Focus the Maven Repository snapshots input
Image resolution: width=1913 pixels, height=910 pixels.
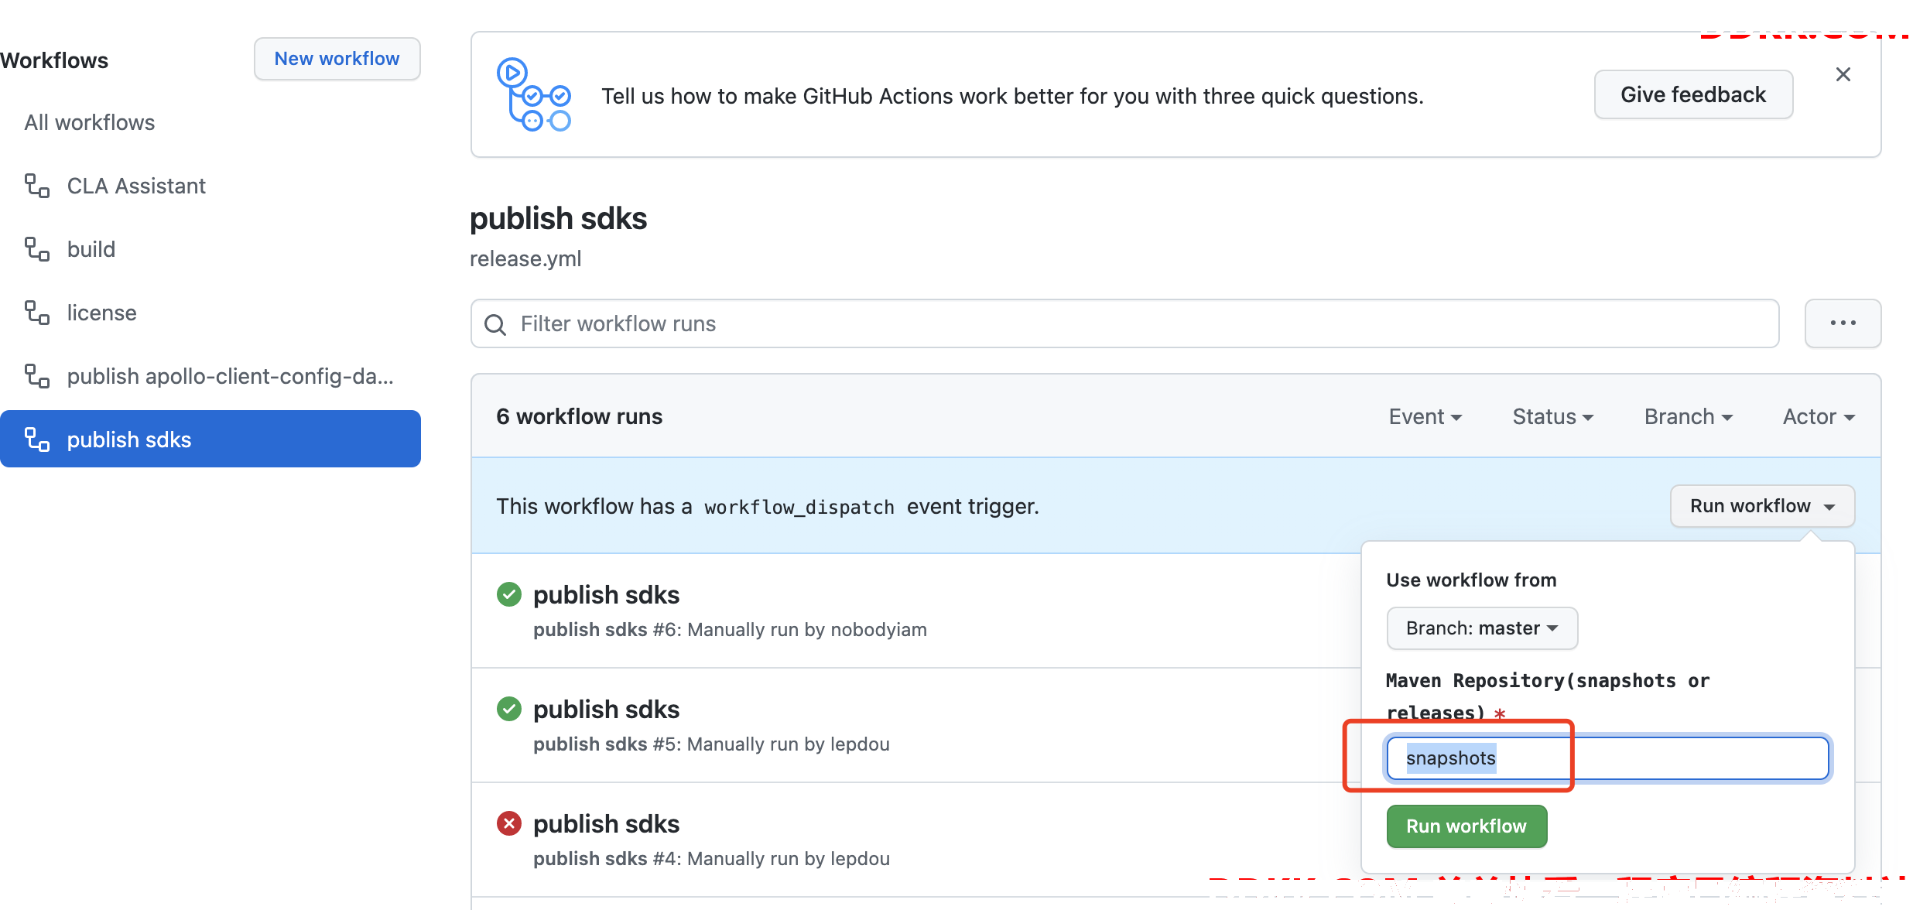pos(1607,758)
